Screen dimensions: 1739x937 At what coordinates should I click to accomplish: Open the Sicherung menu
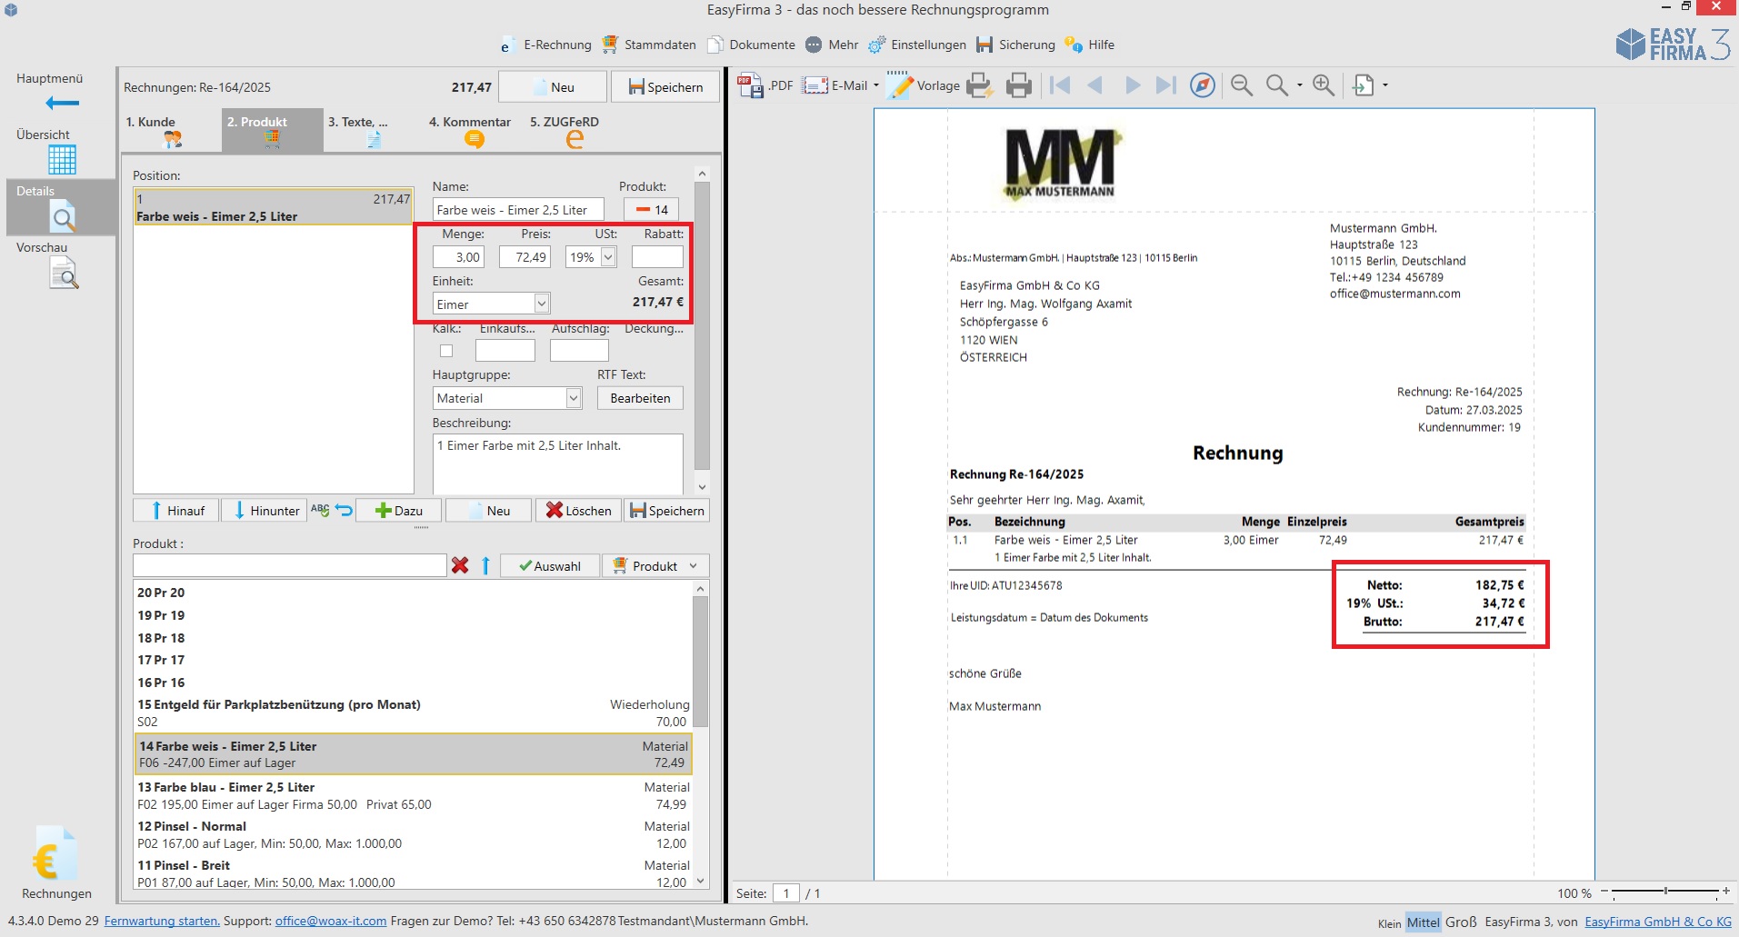tap(1015, 45)
